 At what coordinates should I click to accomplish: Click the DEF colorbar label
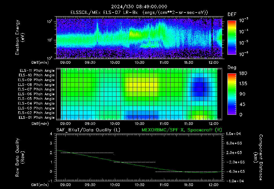232,15
